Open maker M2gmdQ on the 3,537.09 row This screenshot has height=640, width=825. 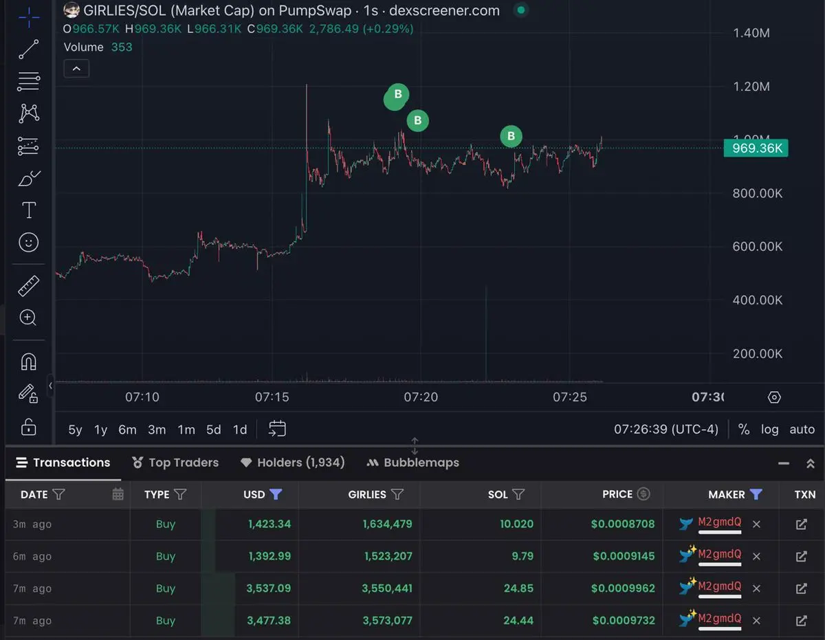pos(720,586)
